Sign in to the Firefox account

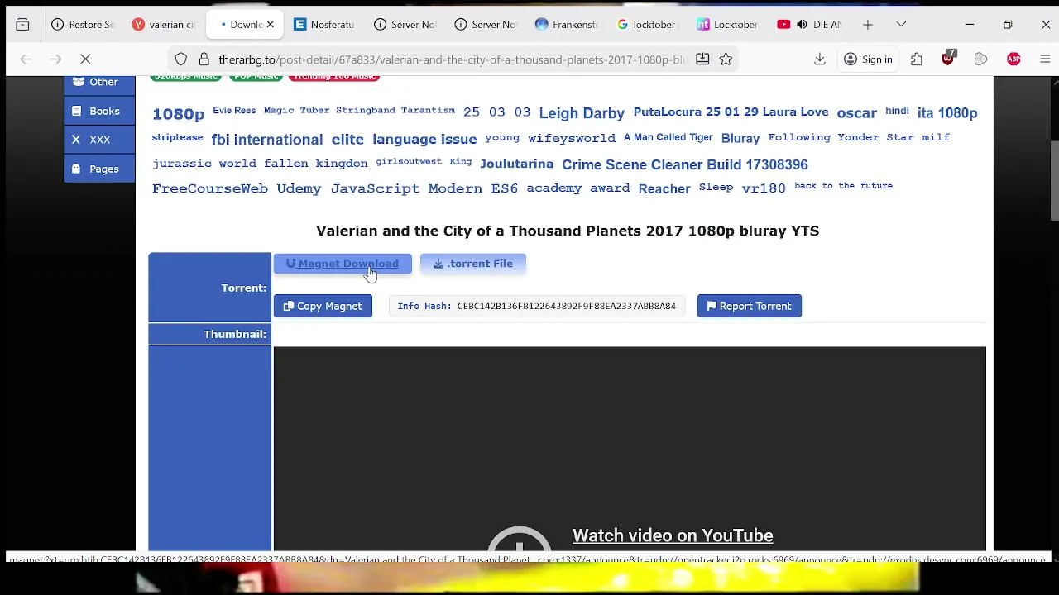[868, 59]
